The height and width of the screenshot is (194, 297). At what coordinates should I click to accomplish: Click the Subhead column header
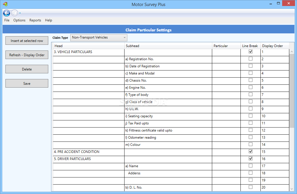pos(168,46)
